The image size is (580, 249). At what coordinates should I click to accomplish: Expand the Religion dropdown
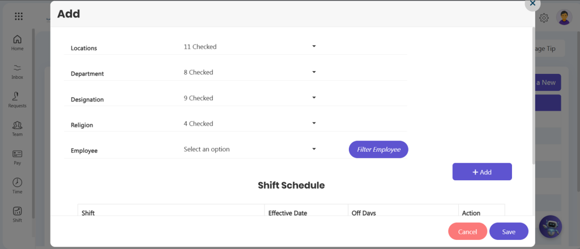click(250, 124)
